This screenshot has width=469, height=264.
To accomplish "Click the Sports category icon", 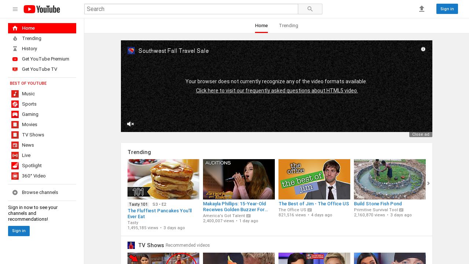I will [x=15, y=104].
